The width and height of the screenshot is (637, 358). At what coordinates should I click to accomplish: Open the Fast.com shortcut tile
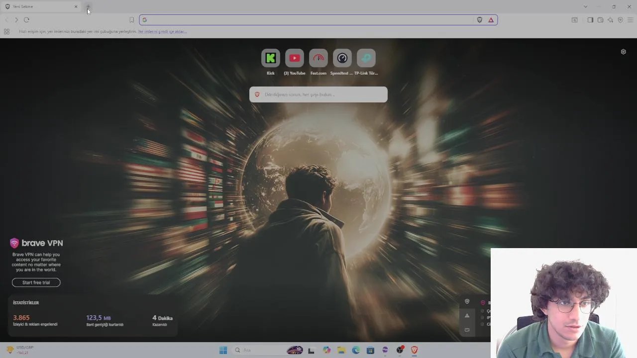[x=318, y=58]
